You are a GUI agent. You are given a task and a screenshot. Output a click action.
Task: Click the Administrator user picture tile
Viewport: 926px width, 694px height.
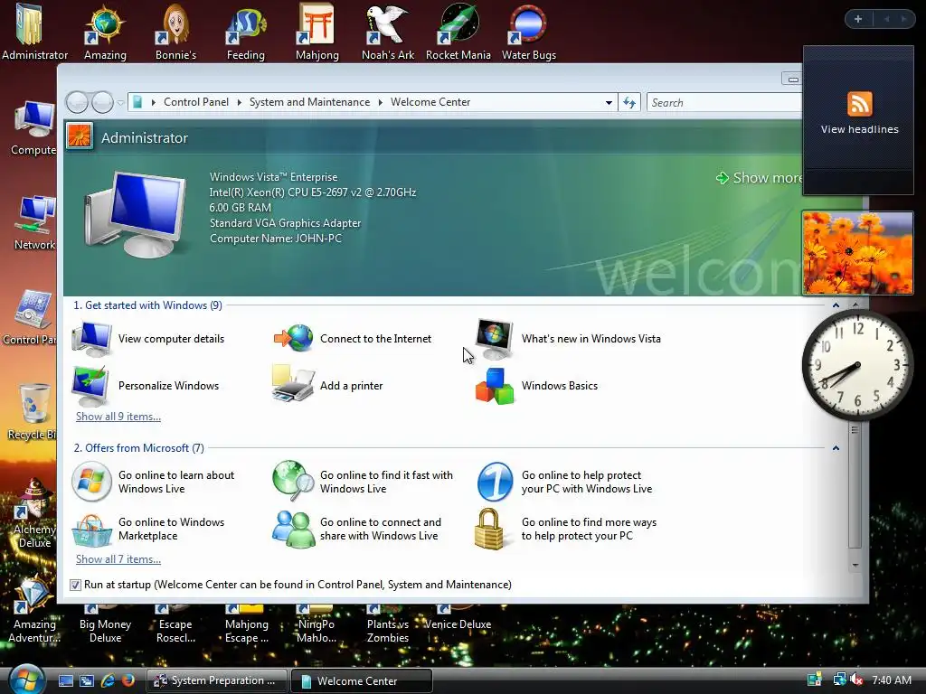tap(80, 136)
